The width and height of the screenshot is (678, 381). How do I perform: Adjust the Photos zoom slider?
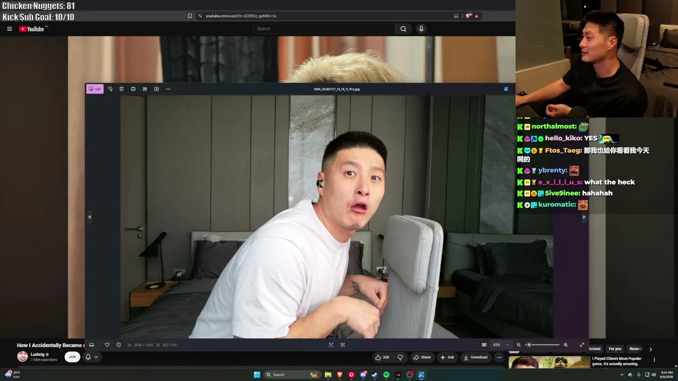tap(542, 345)
